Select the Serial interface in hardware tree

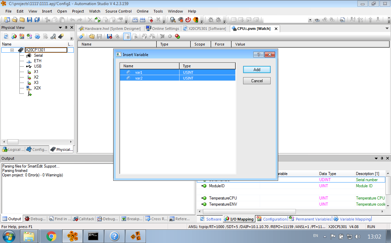(38, 55)
